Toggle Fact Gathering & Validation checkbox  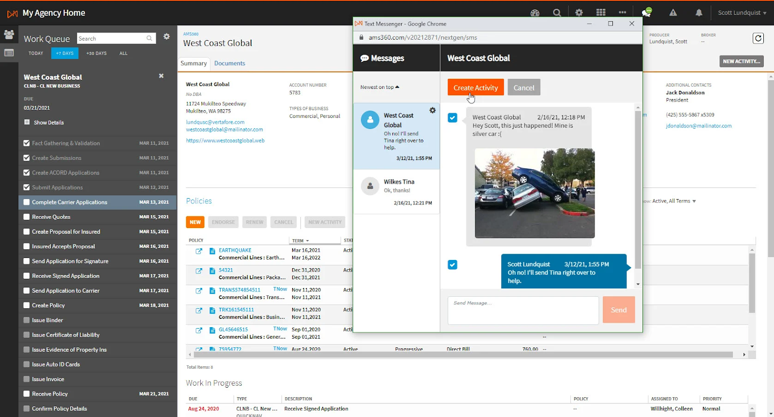pyautogui.click(x=27, y=143)
